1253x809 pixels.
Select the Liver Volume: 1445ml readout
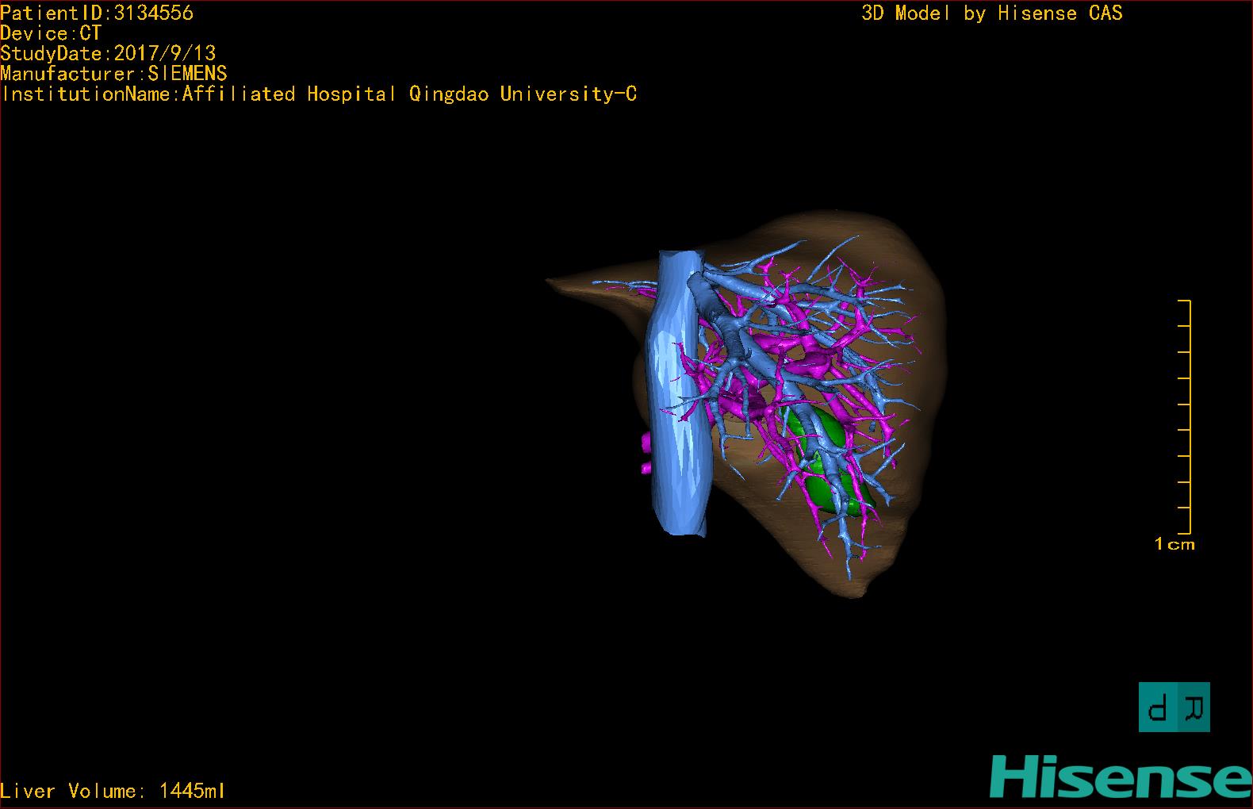113,791
